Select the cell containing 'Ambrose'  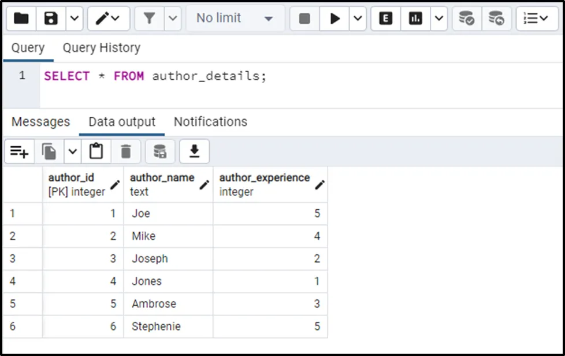pyautogui.click(x=168, y=304)
